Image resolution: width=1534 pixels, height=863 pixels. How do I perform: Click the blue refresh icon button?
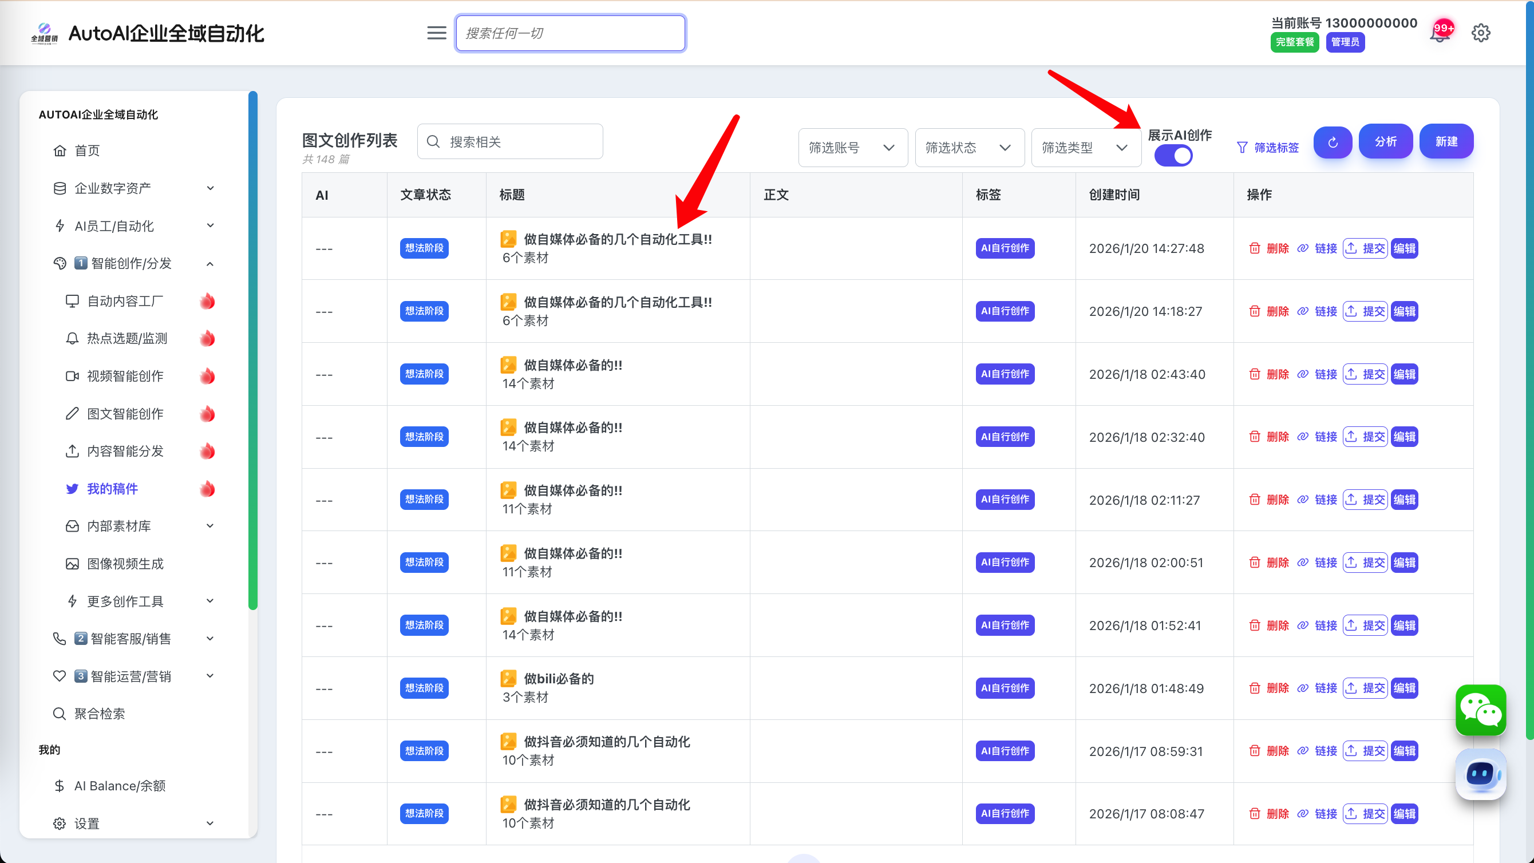pos(1332,142)
